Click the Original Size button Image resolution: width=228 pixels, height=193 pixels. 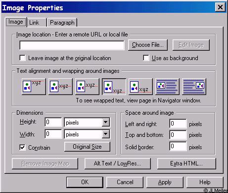tap(87, 147)
